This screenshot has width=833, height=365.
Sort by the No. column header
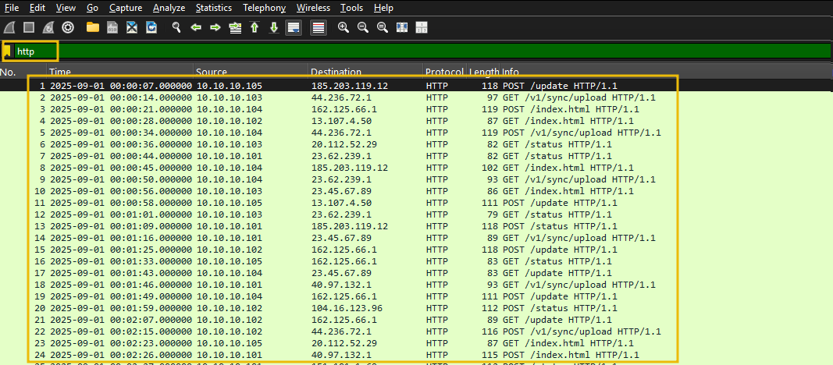coord(23,72)
